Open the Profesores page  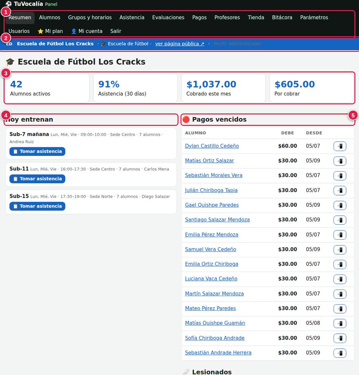[x=227, y=18]
